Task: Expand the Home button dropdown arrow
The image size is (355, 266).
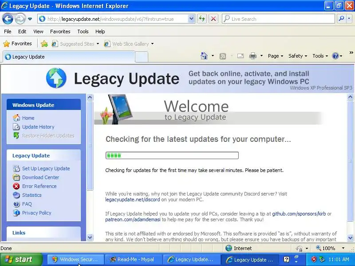Action: [x=213, y=56]
